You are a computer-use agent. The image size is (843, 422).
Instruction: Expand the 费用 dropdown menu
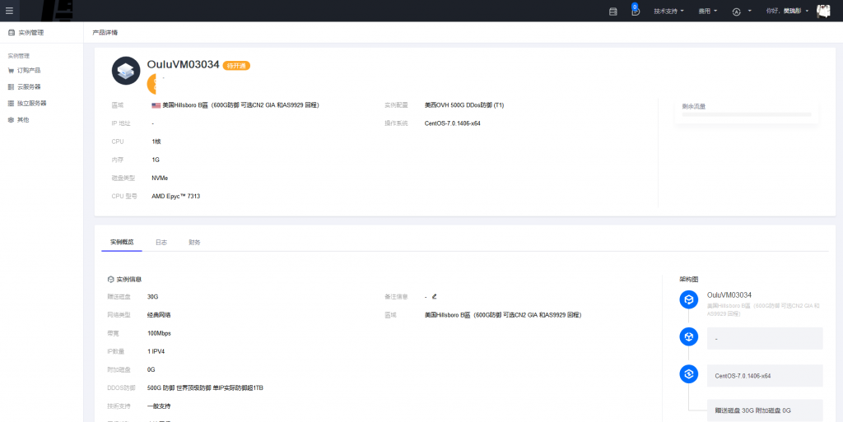point(708,12)
